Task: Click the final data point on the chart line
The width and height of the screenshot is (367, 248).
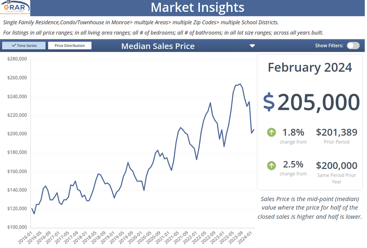Action: tap(254, 129)
